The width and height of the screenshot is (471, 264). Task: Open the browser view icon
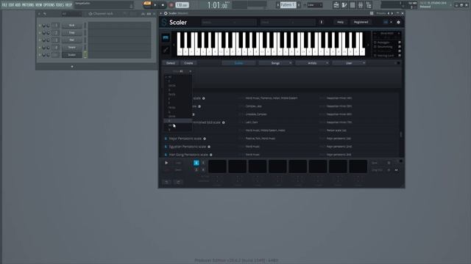(369, 5)
